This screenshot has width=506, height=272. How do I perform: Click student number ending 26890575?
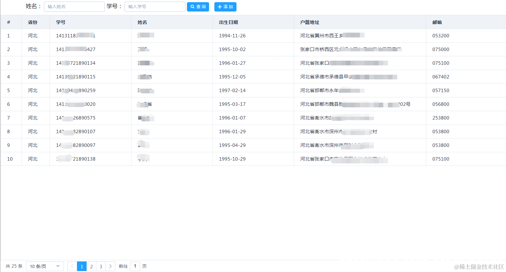pyautogui.click(x=76, y=118)
